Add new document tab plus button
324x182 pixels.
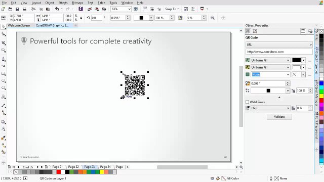(76, 25)
